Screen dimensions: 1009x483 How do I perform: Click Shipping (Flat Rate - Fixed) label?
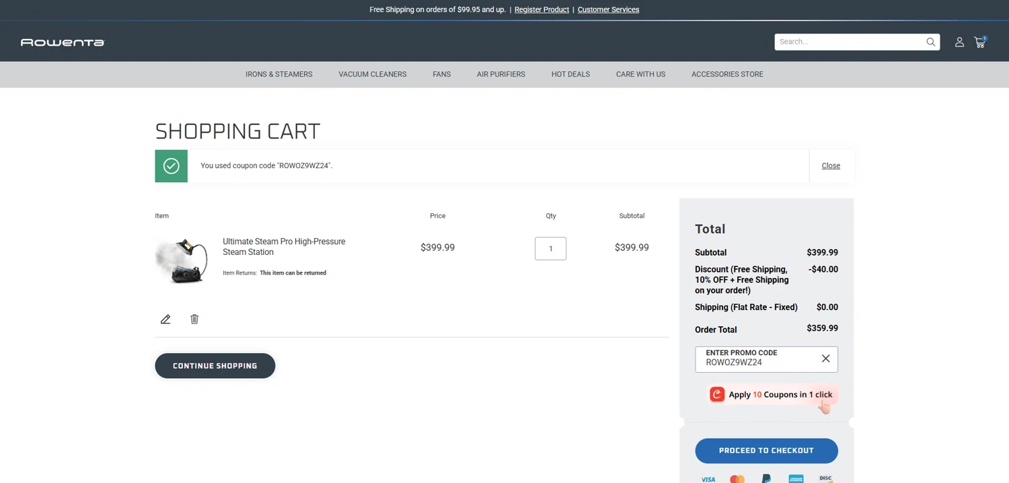click(746, 307)
